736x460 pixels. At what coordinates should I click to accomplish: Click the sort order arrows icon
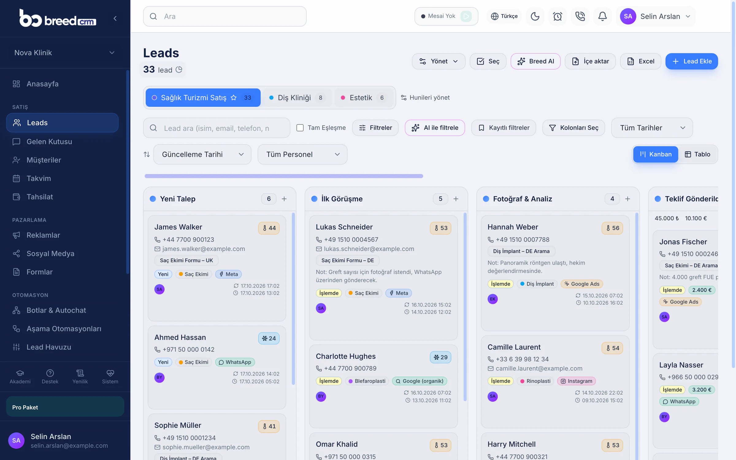pyautogui.click(x=147, y=154)
